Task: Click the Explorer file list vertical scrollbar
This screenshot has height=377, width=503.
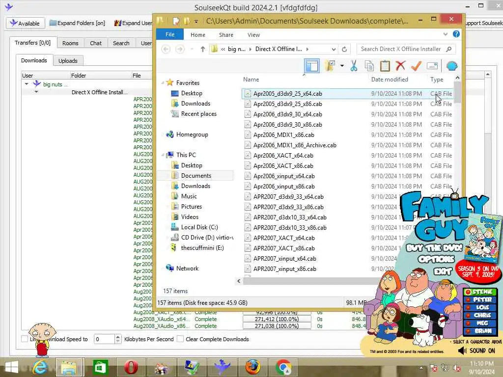Action: pos(457,92)
